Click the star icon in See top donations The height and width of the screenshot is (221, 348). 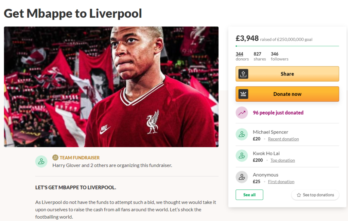(x=299, y=195)
